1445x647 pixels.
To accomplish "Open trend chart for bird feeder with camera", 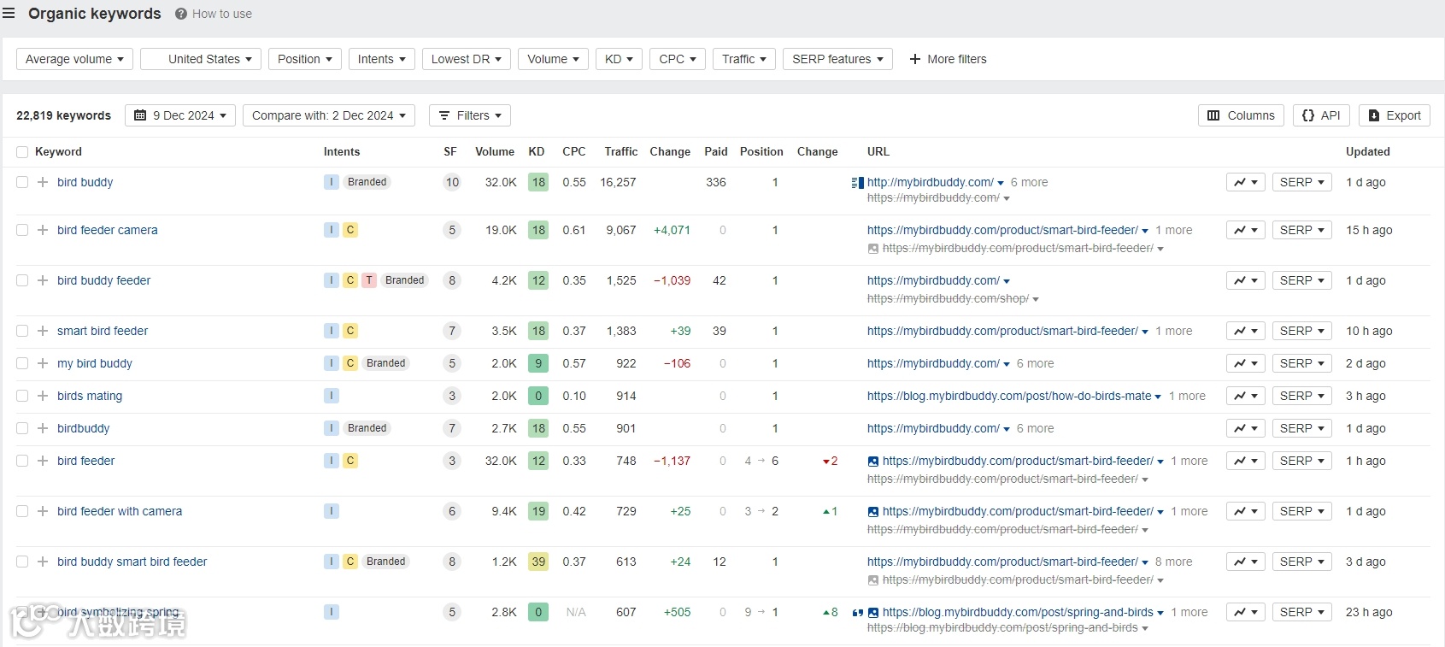I will (x=1245, y=511).
